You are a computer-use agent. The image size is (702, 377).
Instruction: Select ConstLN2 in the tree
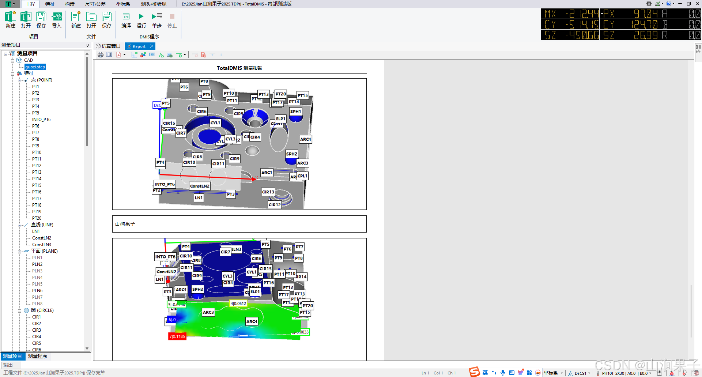point(42,238)
